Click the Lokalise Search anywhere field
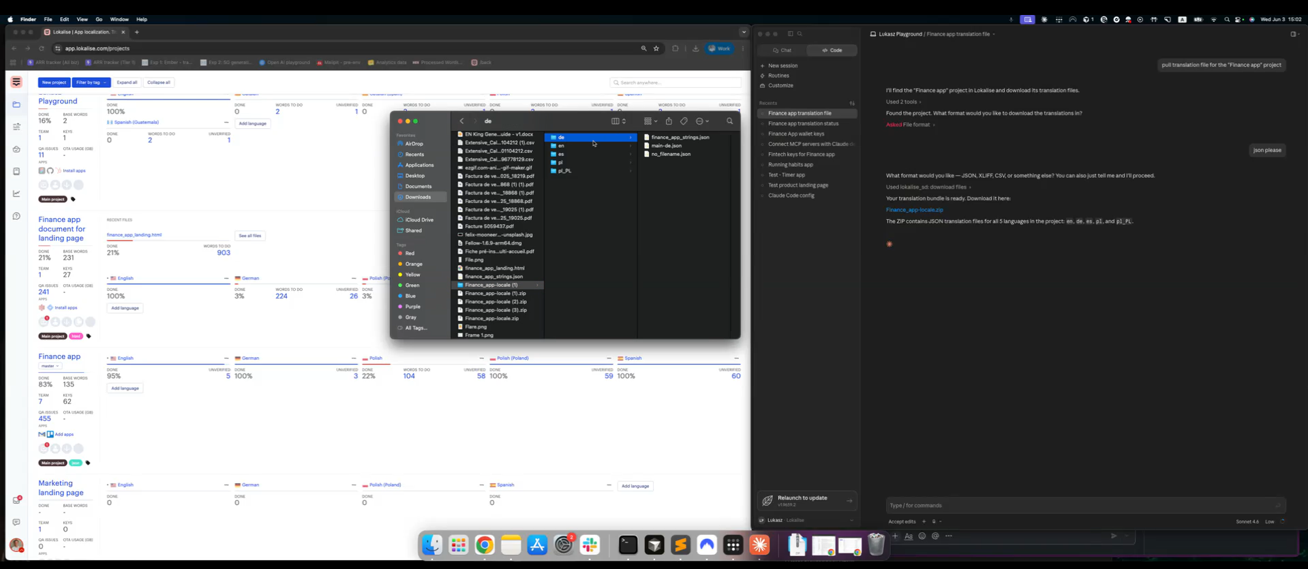 point(675,82)
